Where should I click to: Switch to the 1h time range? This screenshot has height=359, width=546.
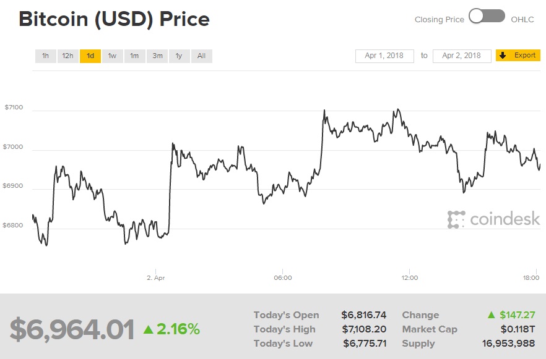(x=45, y=56)
